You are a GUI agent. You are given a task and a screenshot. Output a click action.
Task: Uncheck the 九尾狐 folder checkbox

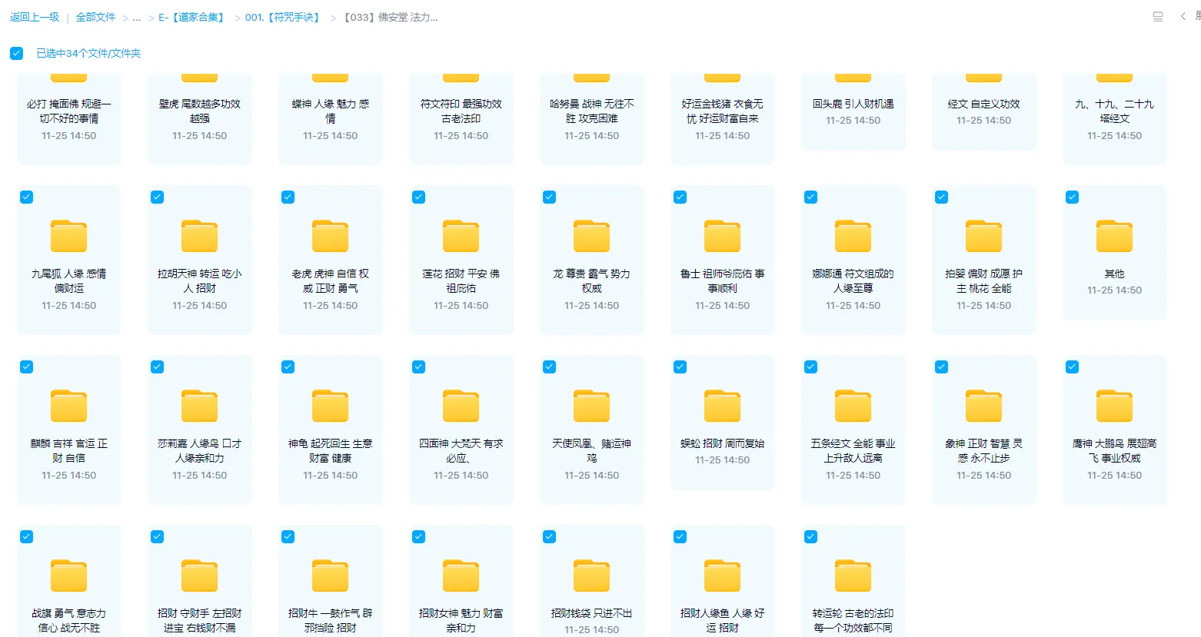click(26, 197)
